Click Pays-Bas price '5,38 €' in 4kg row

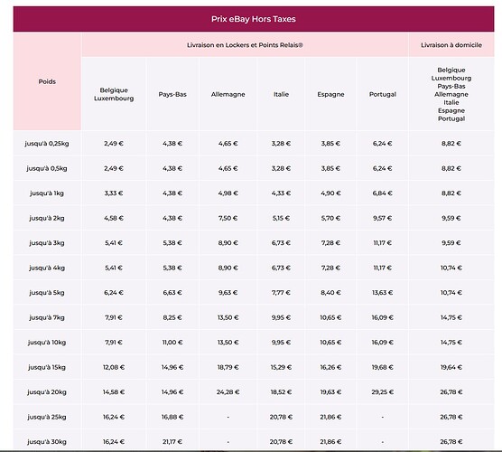point(172,268)
